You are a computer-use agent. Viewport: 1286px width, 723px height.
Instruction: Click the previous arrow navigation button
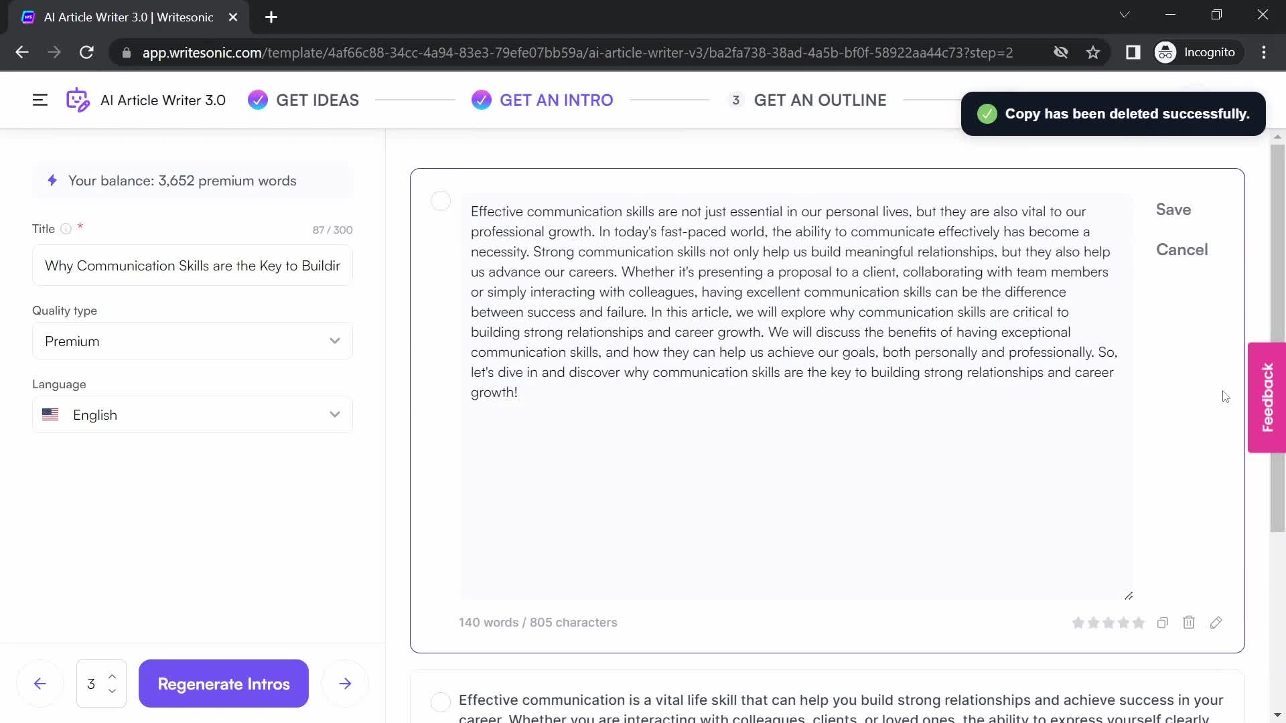(x=40, y=684)
